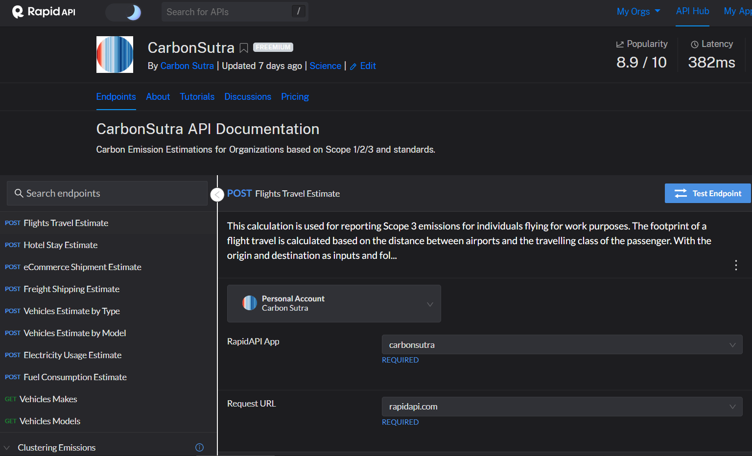
Task: Go to the API Hub tab
Action: (692, 11)
